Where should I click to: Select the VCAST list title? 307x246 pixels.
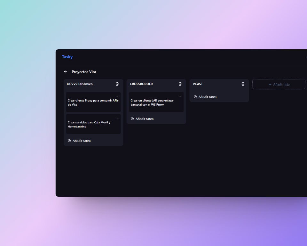pos(198,84)
